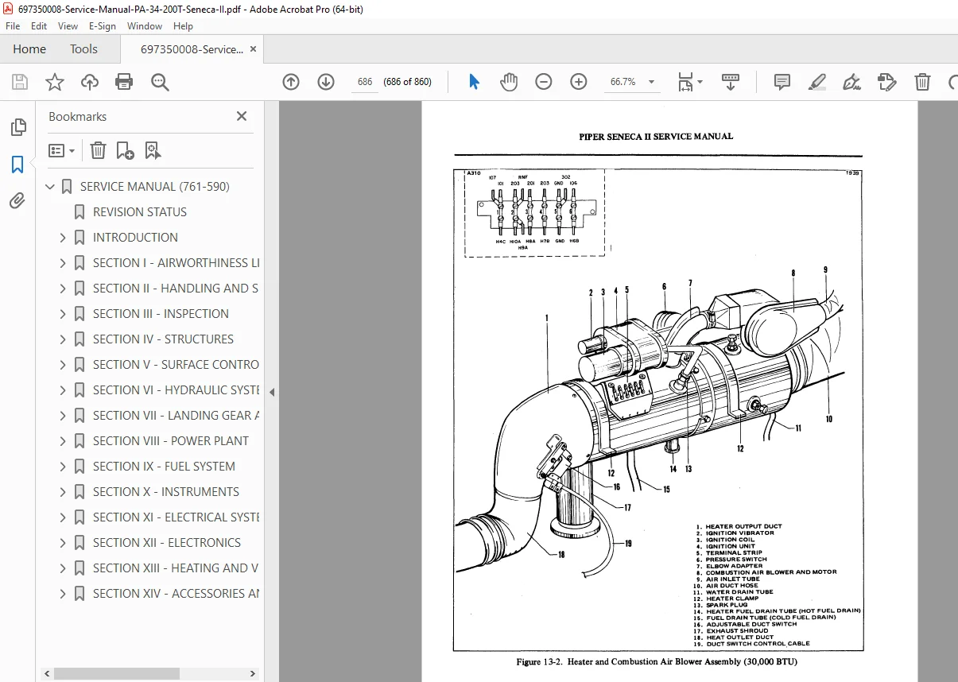Click the edit/send document icon
Image resolution: width=958 pixels, height=682 pixels.
point(887,82)
